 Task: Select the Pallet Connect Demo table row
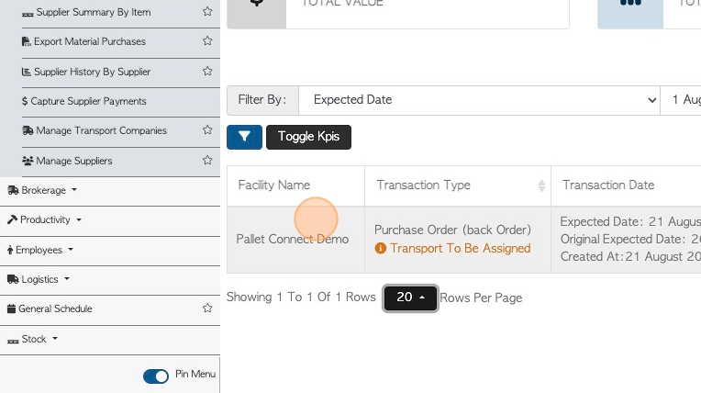pyautogui.click(x=463, y=240)
